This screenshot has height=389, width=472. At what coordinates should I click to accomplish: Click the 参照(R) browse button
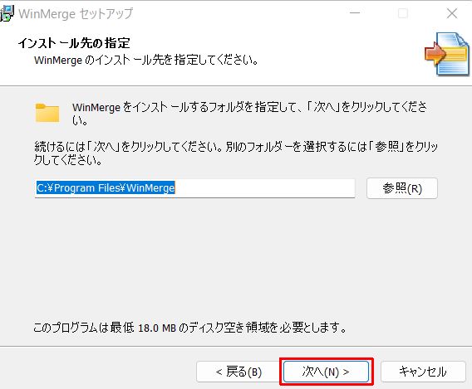(x=402, y=188)
